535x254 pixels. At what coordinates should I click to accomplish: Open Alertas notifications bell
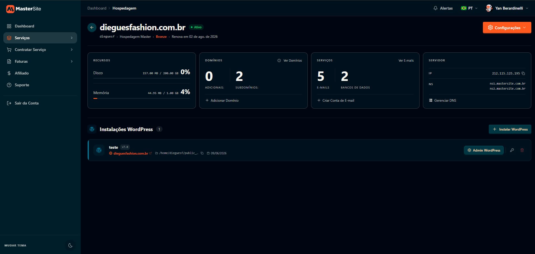(443, 8)
